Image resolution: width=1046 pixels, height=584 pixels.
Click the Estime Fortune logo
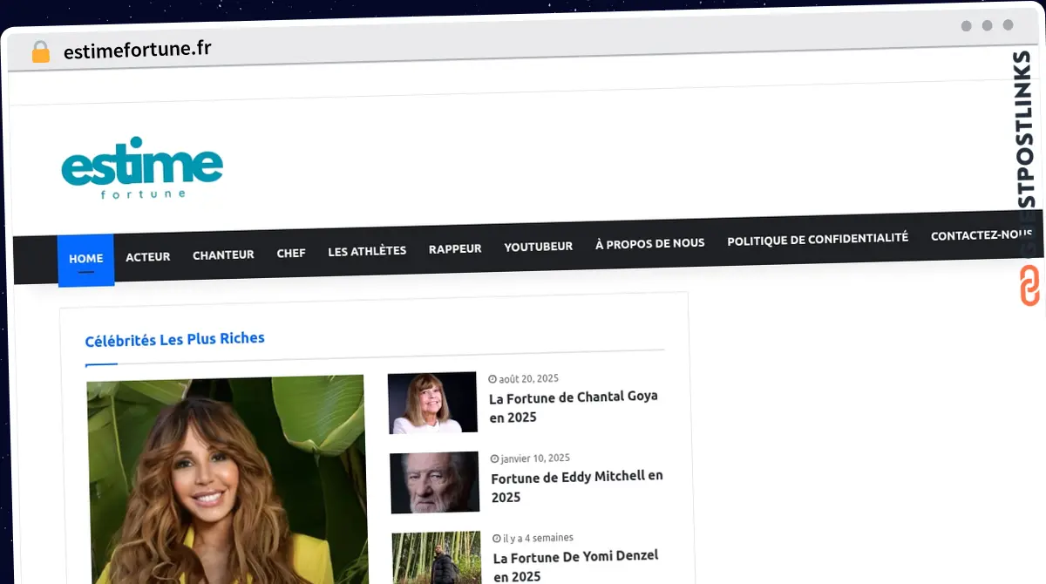142,168
